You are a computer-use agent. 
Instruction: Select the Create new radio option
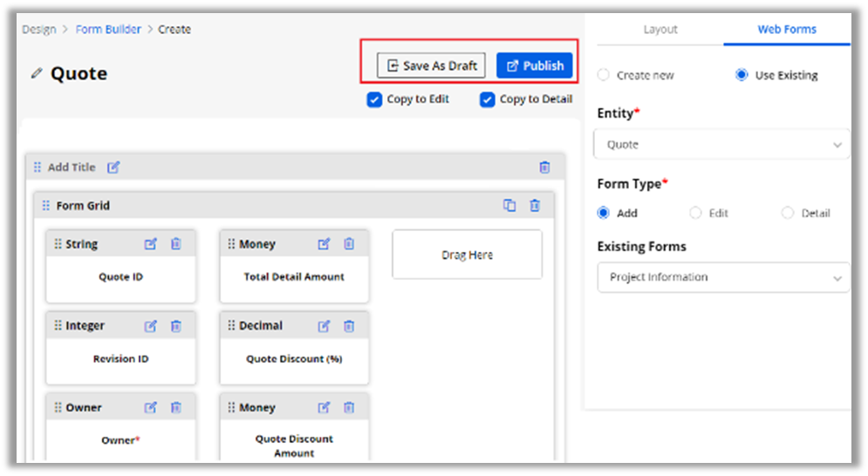pyautogui.click(x=604, y=75)
